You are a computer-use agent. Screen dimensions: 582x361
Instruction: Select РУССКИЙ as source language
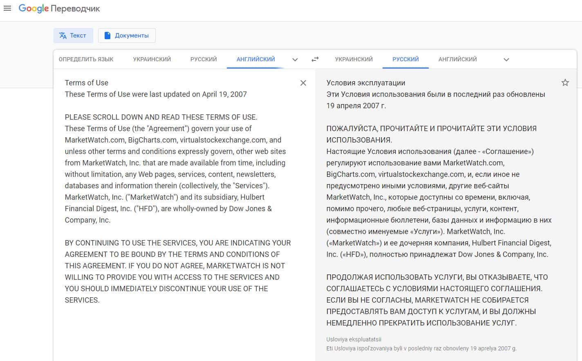(x=204, y=59)
